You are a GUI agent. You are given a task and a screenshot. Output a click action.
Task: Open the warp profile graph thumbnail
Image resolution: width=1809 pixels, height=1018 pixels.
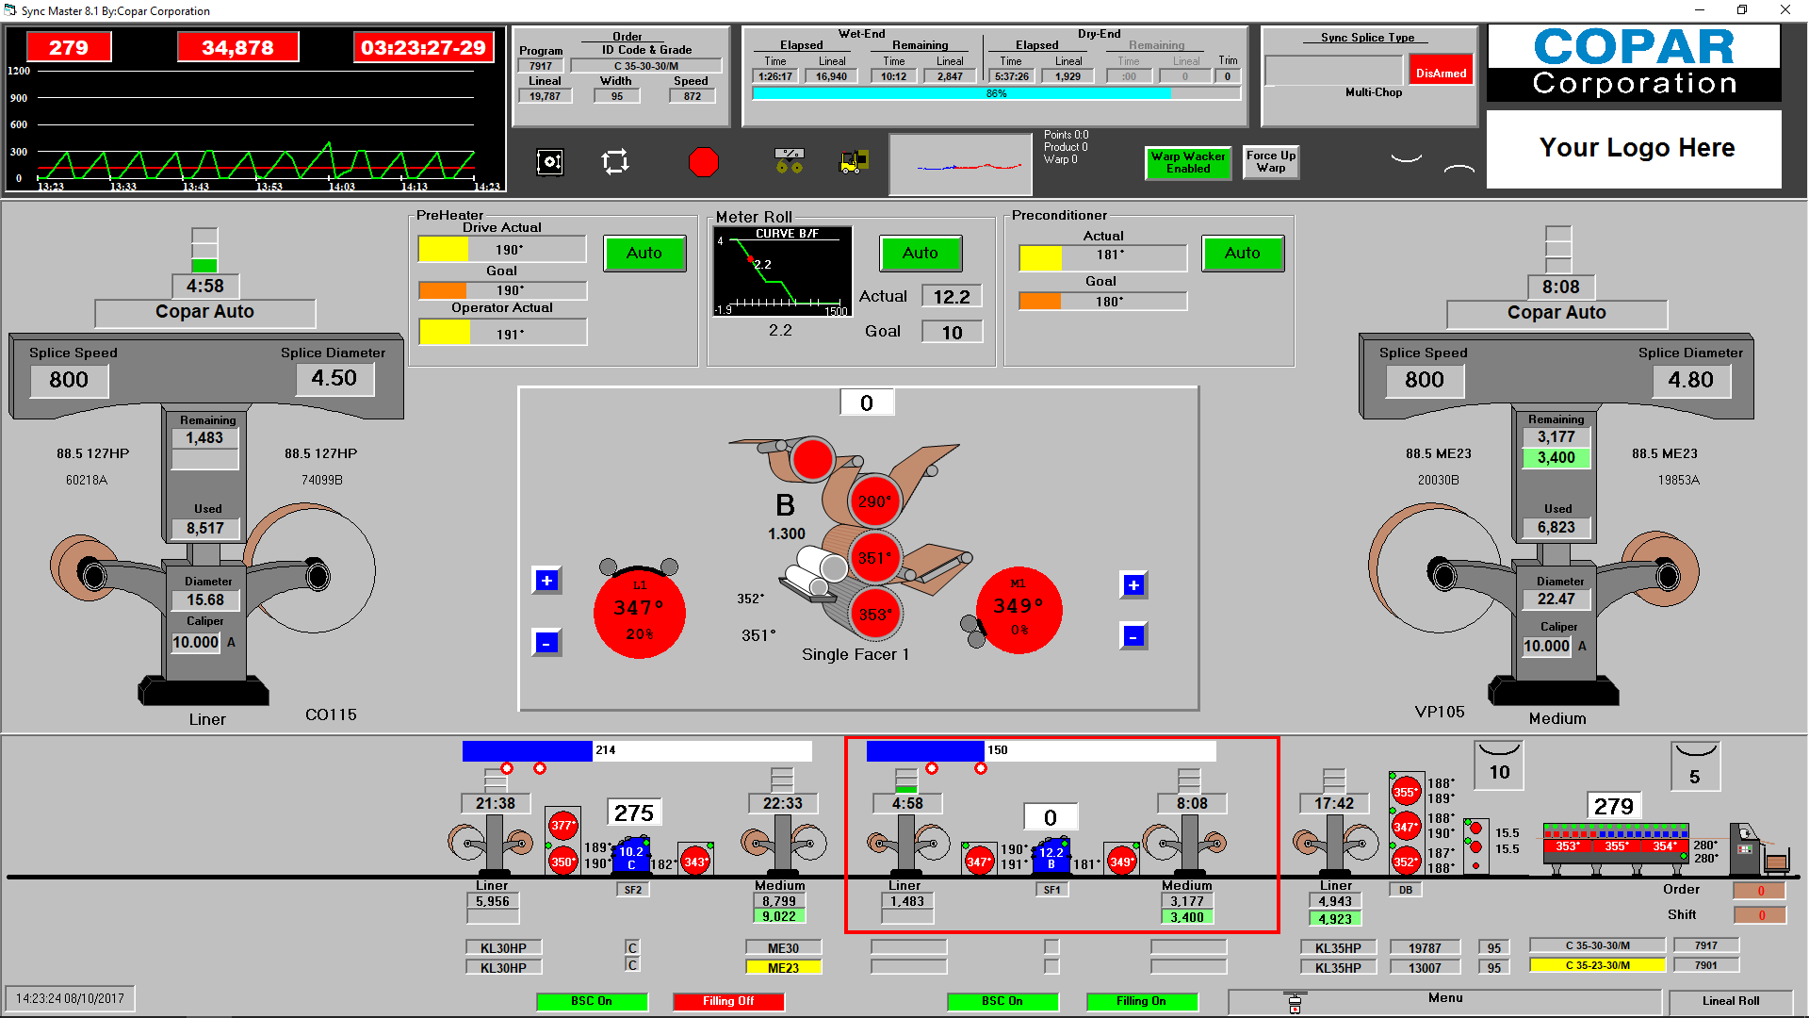pyautogui.click(x=961, y=165)
